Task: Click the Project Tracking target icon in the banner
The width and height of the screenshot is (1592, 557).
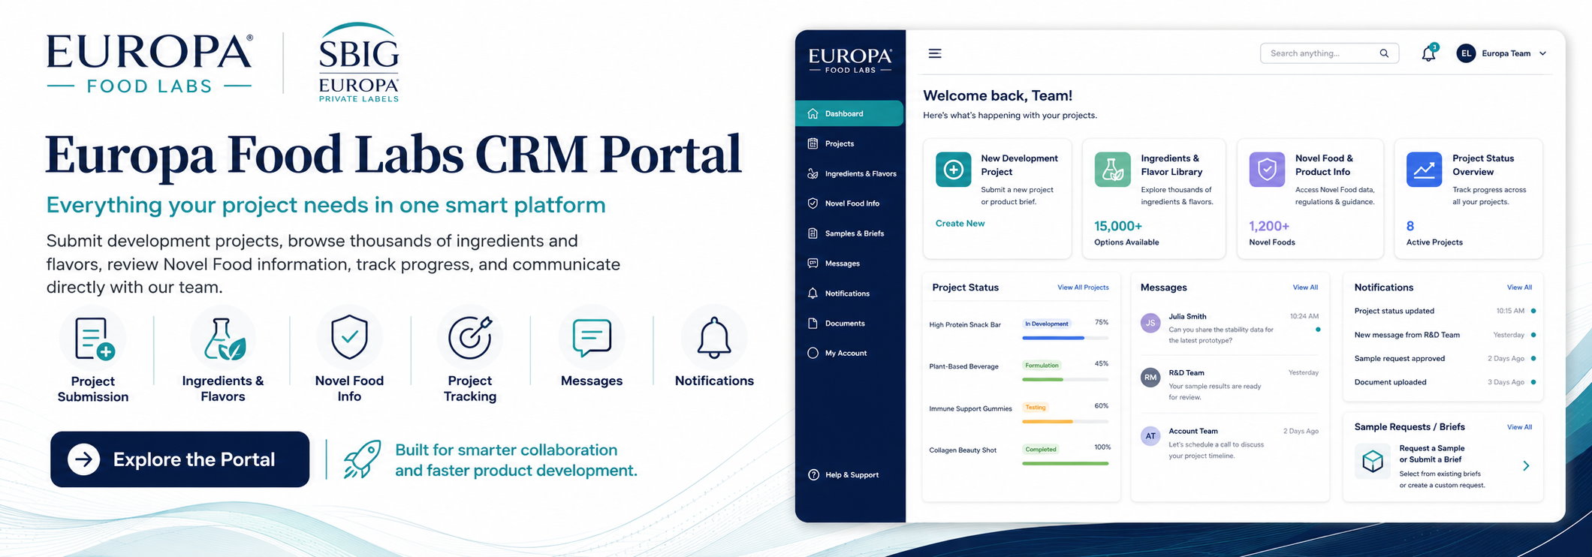Action: pos(470,337)
